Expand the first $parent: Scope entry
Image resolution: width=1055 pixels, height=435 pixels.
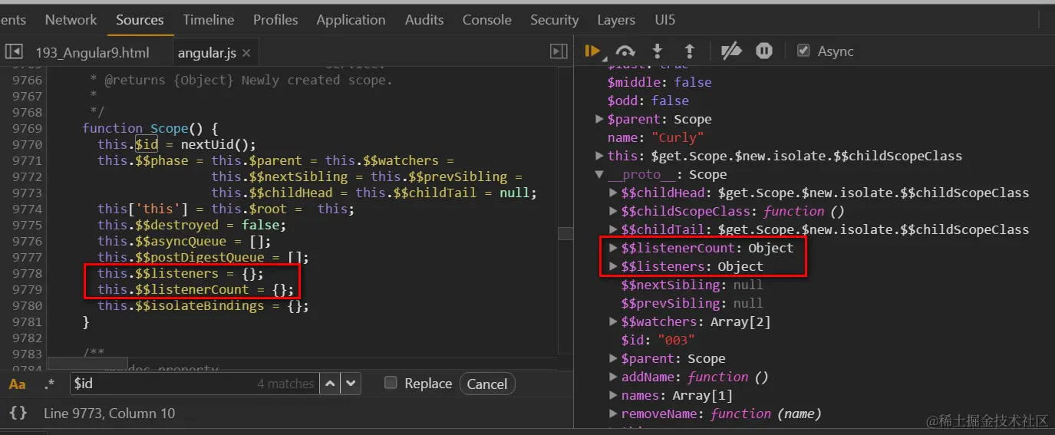(600, 119)
